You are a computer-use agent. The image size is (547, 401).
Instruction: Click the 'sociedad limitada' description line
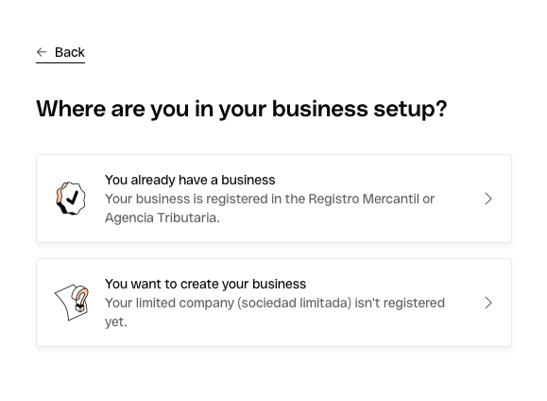(275, 303)
